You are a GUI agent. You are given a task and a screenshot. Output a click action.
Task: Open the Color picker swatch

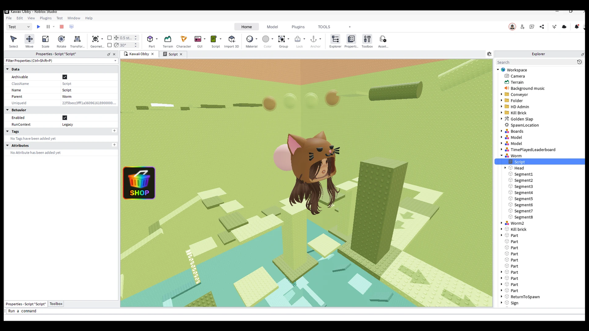[266, 39]
